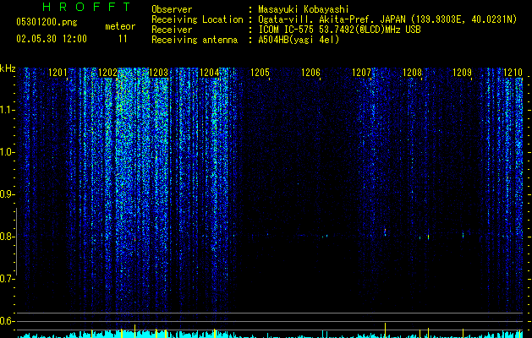Screen dimensions: 532x338
Task: Click the Receiving Location label
Action: click(197, 19)
